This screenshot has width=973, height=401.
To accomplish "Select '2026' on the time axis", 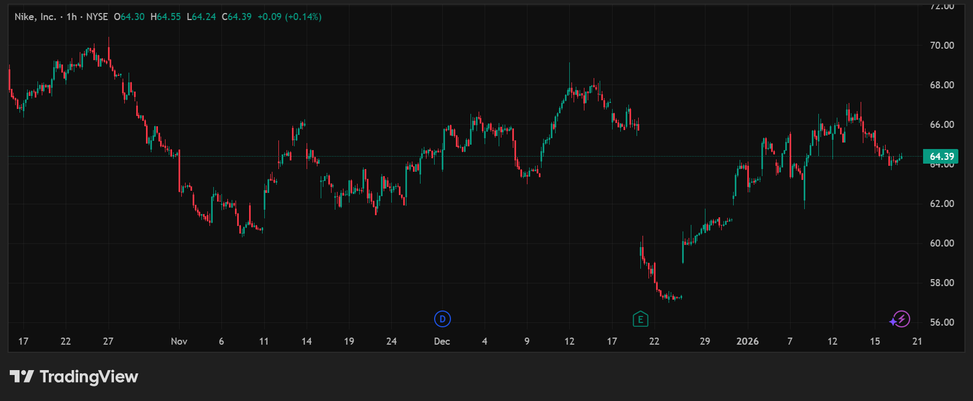I will click(747, 341).
